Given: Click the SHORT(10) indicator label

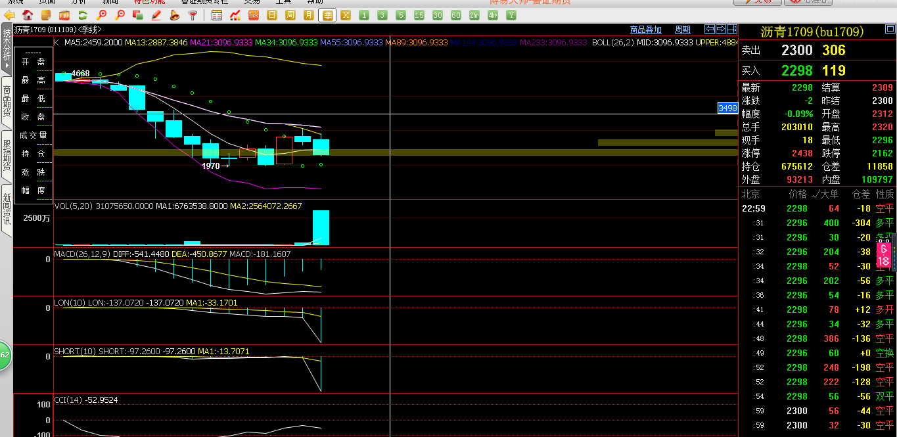Looking at the screenshot, I should point(75,352).
